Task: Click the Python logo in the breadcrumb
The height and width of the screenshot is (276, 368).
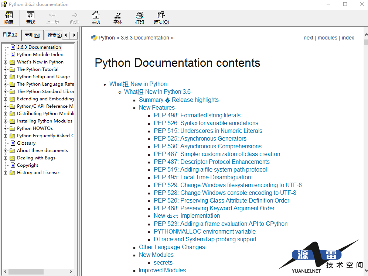Action: pos(94,38)
